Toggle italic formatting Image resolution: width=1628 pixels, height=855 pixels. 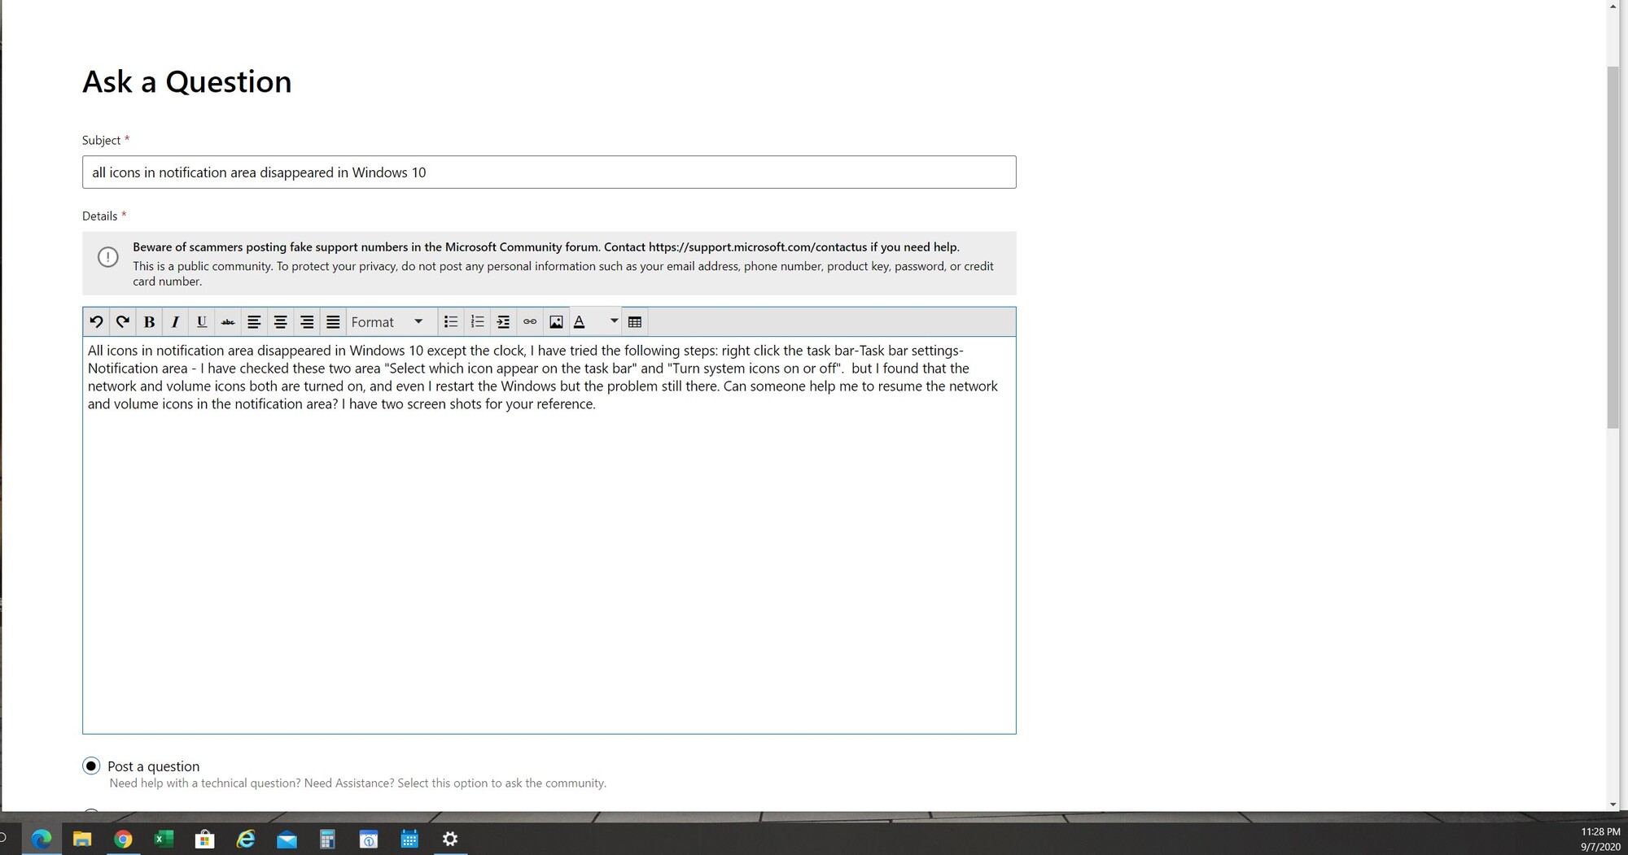175,322
